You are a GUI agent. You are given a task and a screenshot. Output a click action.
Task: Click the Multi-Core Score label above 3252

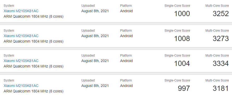click(x=217, y=6)
